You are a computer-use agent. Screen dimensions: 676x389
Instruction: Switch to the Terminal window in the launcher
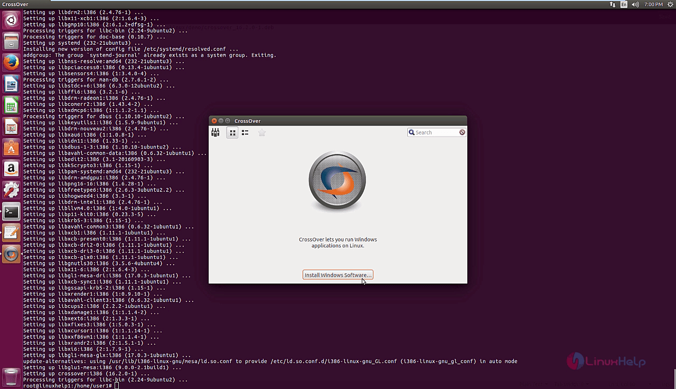tap(12, 212)
